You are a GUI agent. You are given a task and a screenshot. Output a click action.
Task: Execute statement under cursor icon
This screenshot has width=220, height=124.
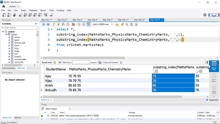(58, 24)
